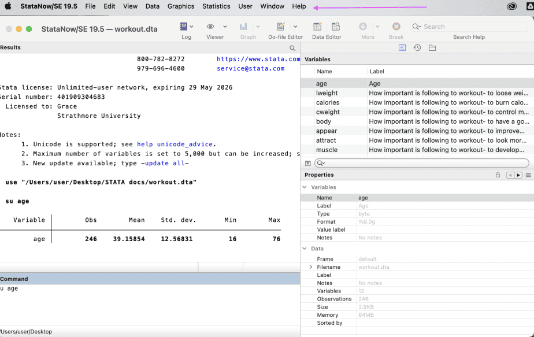Screen dimensions: 534x337
Task: Open the Graphics menu
Action: 180,6
